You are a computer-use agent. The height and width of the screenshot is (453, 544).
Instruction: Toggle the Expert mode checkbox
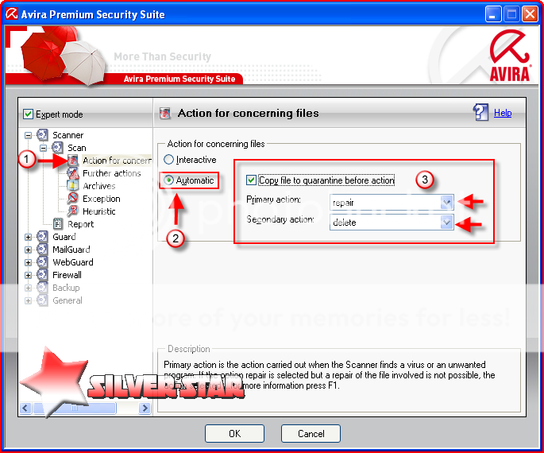pyautogui.click(x=28, y=114)
